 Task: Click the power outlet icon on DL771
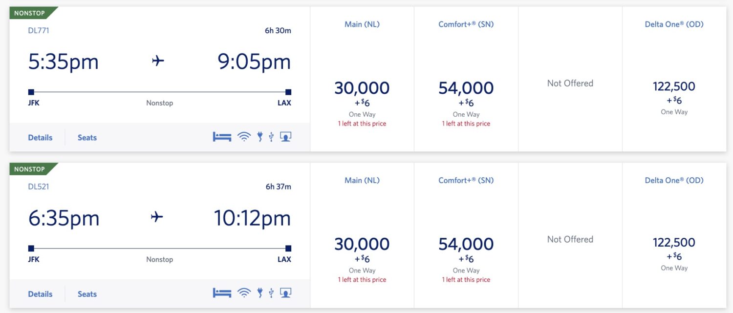[259, 136]
